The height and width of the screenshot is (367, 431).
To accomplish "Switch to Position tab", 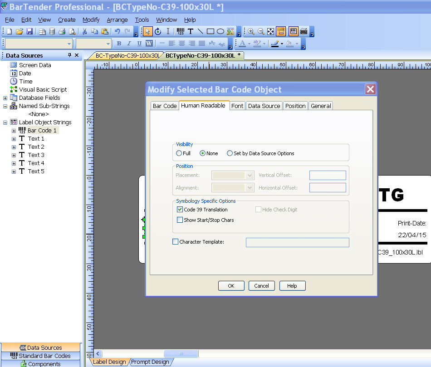I will tap(295, 106).
